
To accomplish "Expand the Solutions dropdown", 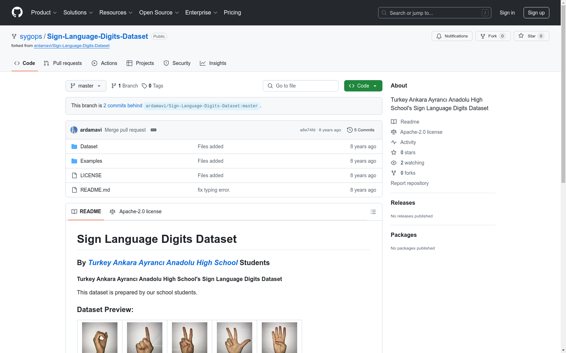I will 78,13.
